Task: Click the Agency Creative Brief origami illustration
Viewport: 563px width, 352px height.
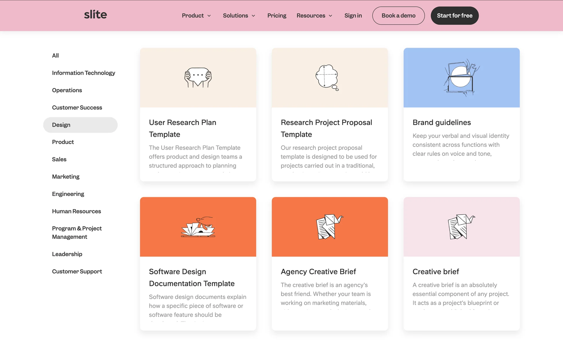Action: 330,227
